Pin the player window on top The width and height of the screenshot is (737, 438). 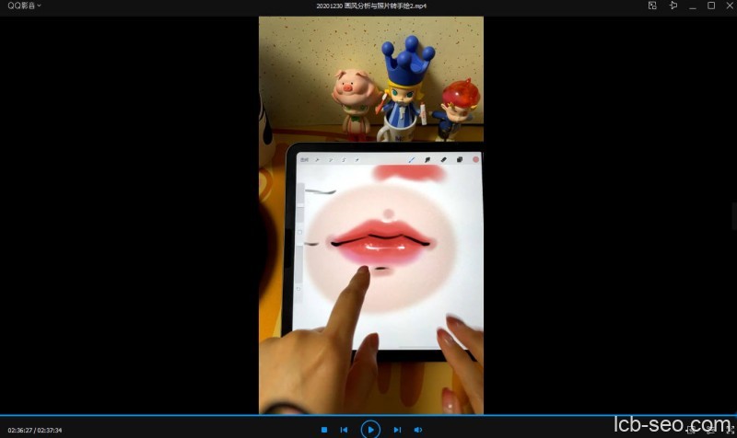tap(673, 6)
